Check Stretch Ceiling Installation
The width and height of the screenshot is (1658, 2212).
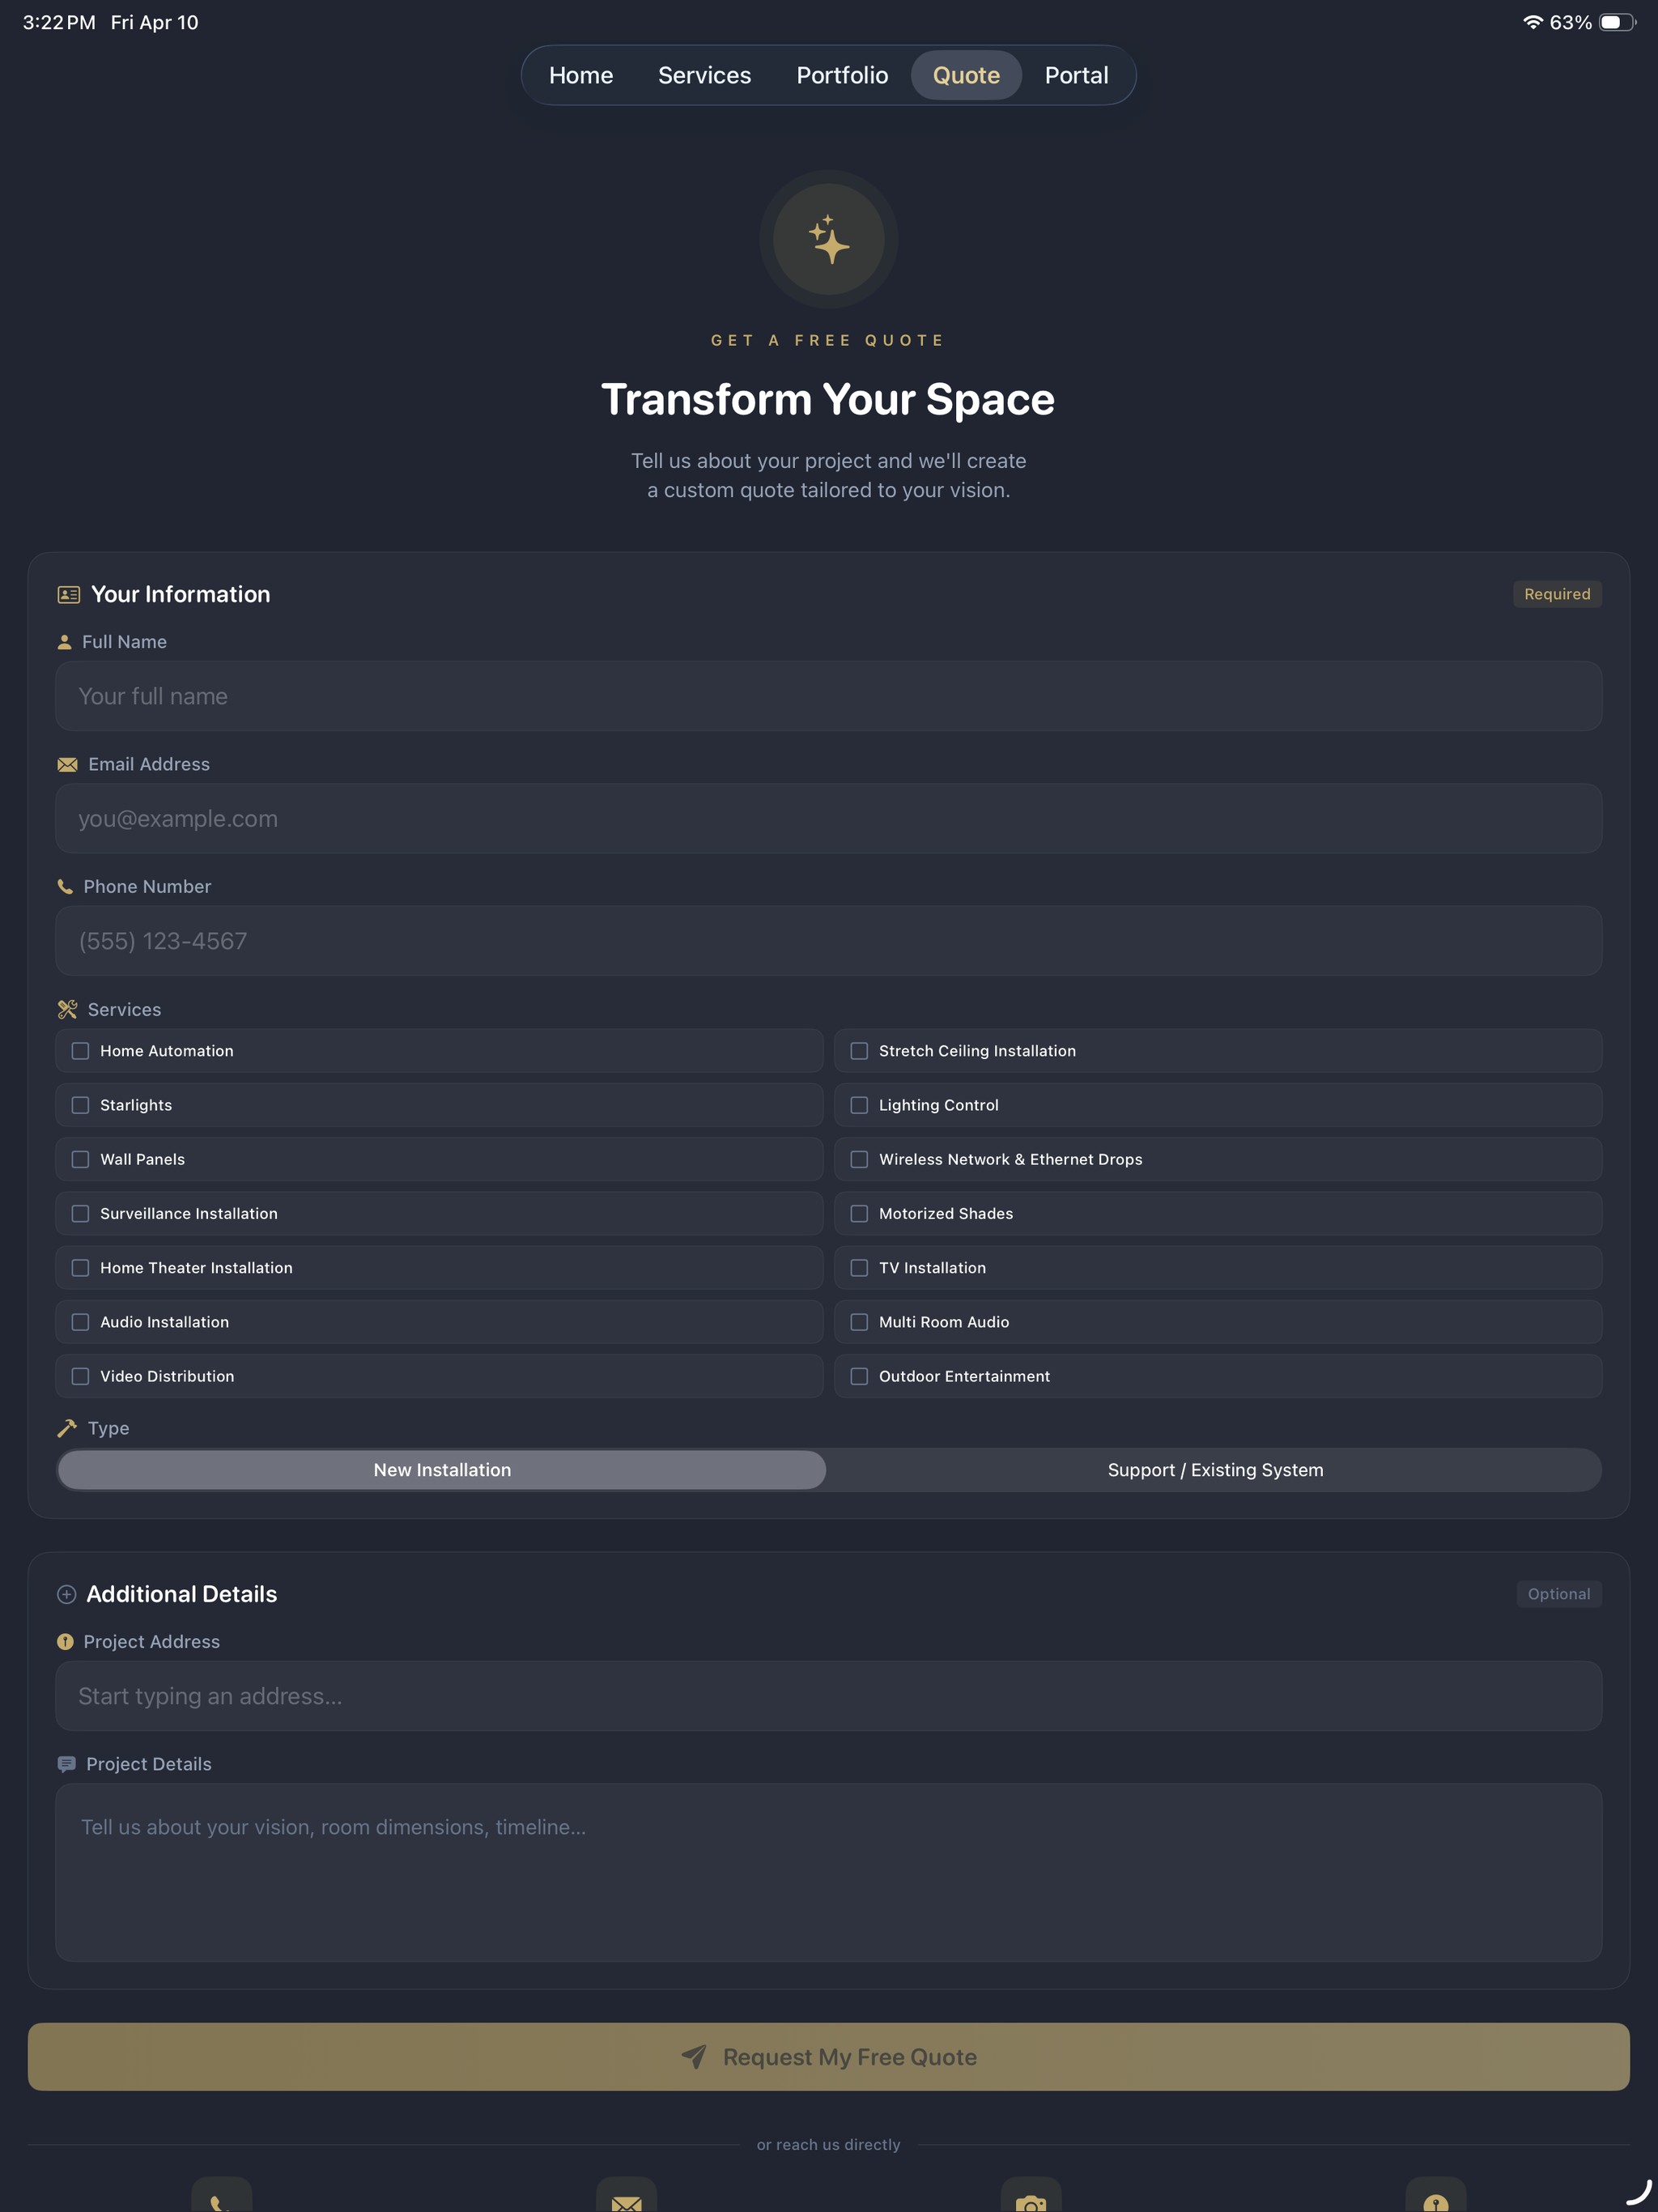[1218, 1051]
